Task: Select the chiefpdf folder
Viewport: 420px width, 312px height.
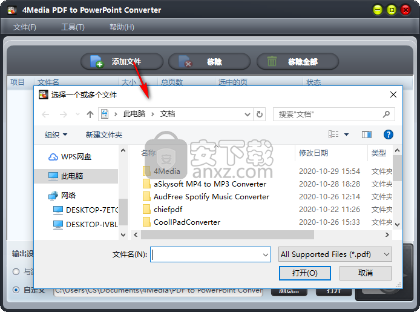Action: (162, 210)
